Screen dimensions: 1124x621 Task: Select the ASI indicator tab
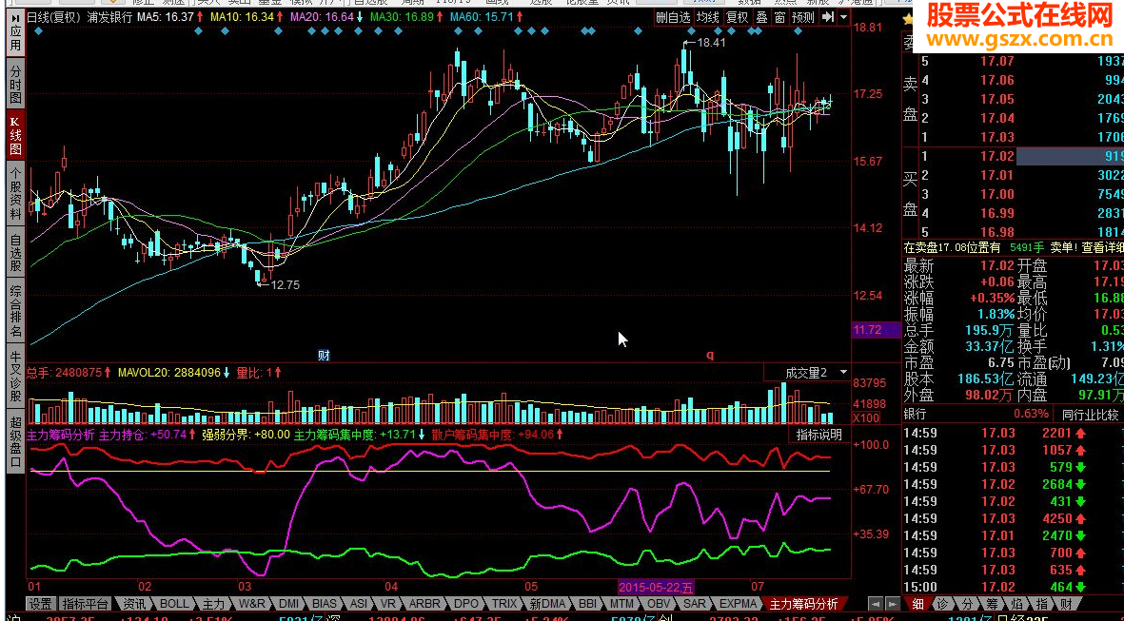[x=359, y=604]
